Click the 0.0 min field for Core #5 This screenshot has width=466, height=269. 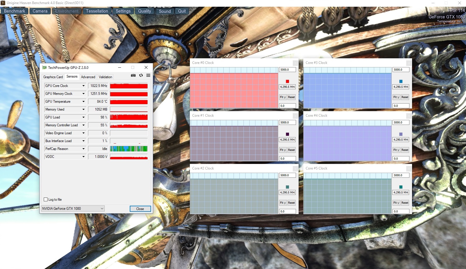click(401, 212)
